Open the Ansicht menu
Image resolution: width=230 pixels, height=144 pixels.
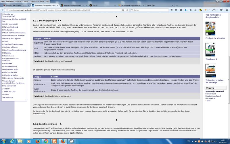click(18, 1)
